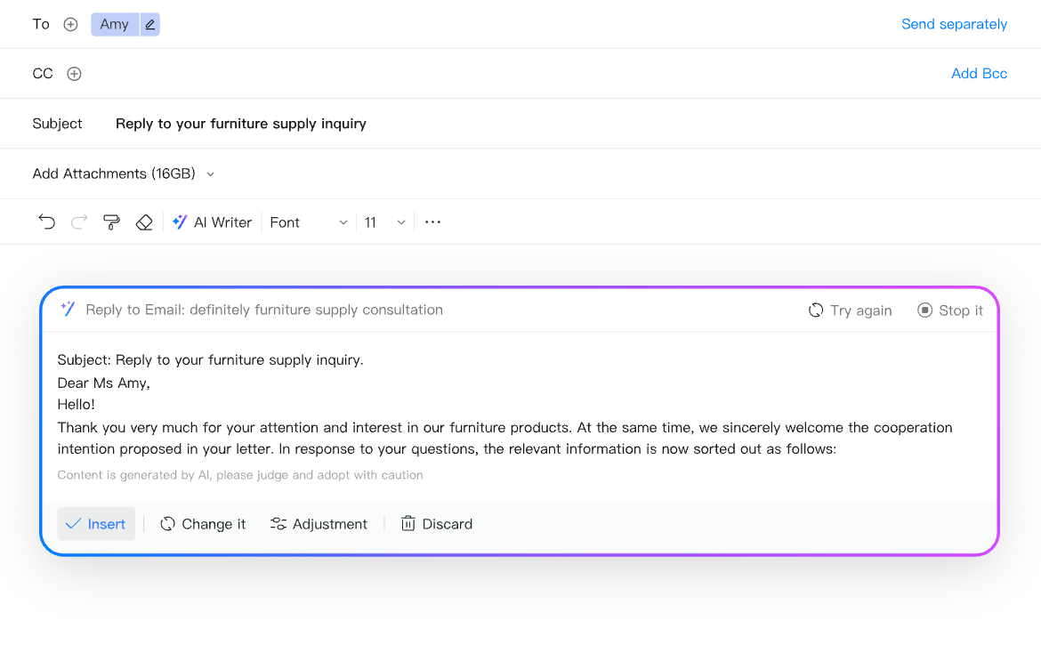Image resolution: width=1041 pixels, height=661 pixels.
Task: Click Change it to rewrite content
Action: coord(203,524)
